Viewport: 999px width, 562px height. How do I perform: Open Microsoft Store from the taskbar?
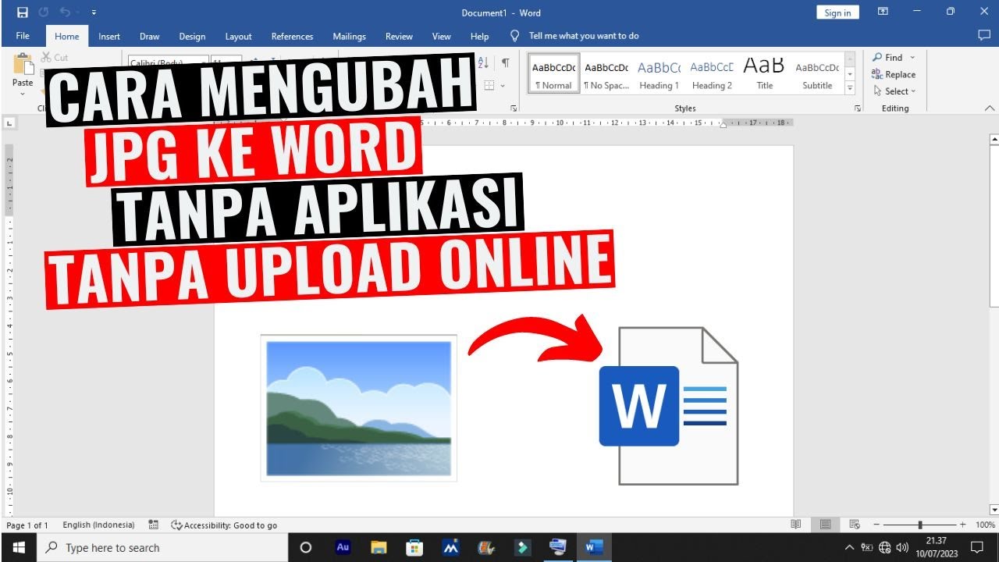tap(414, 547)
